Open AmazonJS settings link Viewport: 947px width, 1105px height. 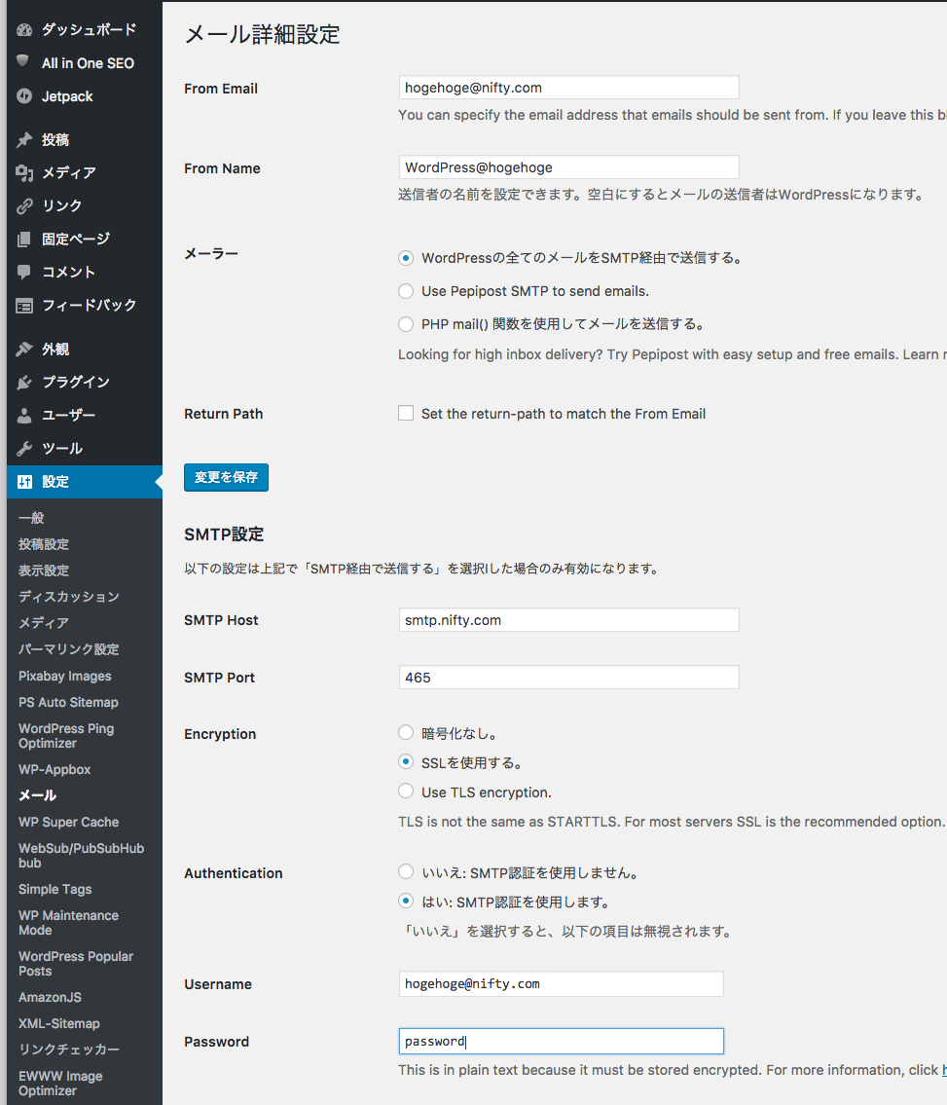50,997
